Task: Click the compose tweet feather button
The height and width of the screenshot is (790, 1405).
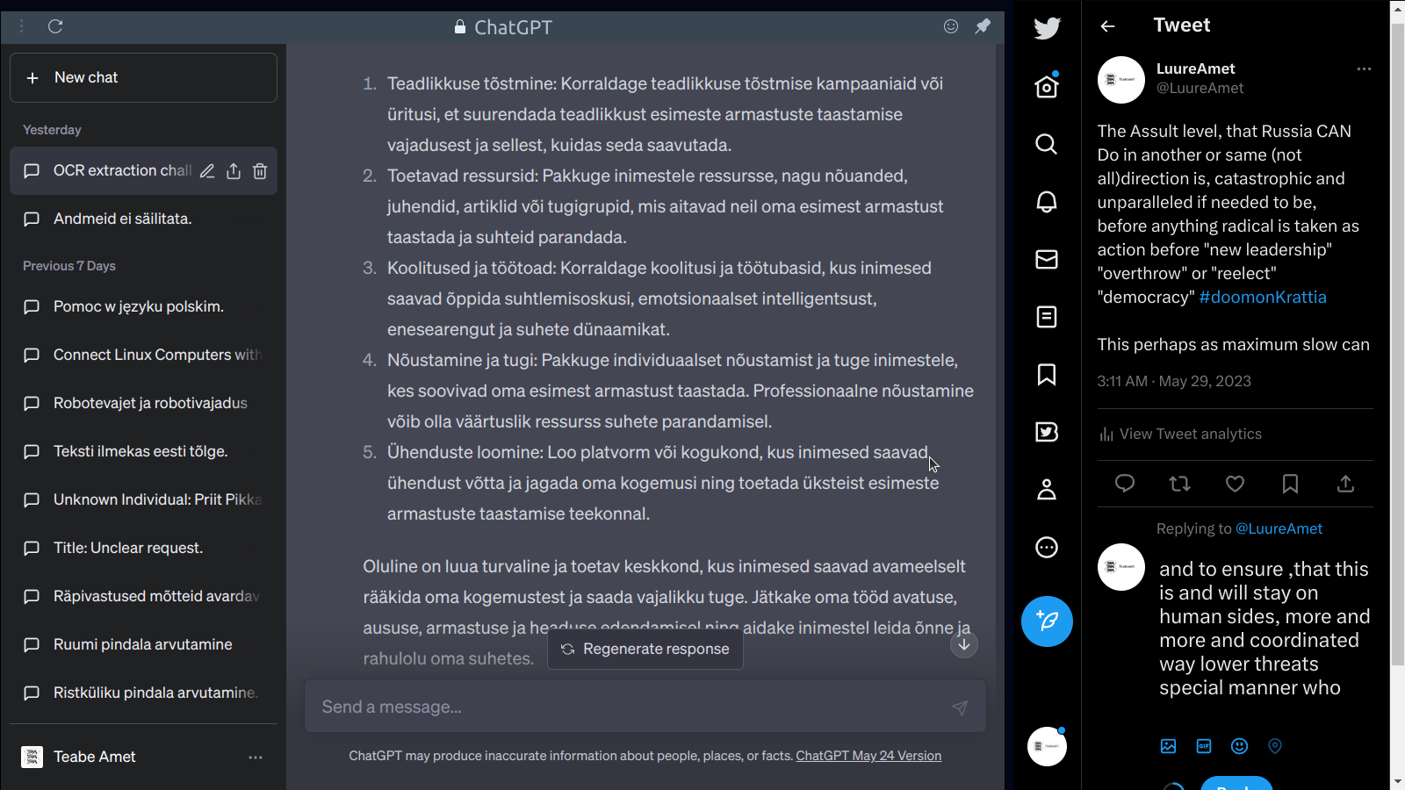Action: [1047, 621]
